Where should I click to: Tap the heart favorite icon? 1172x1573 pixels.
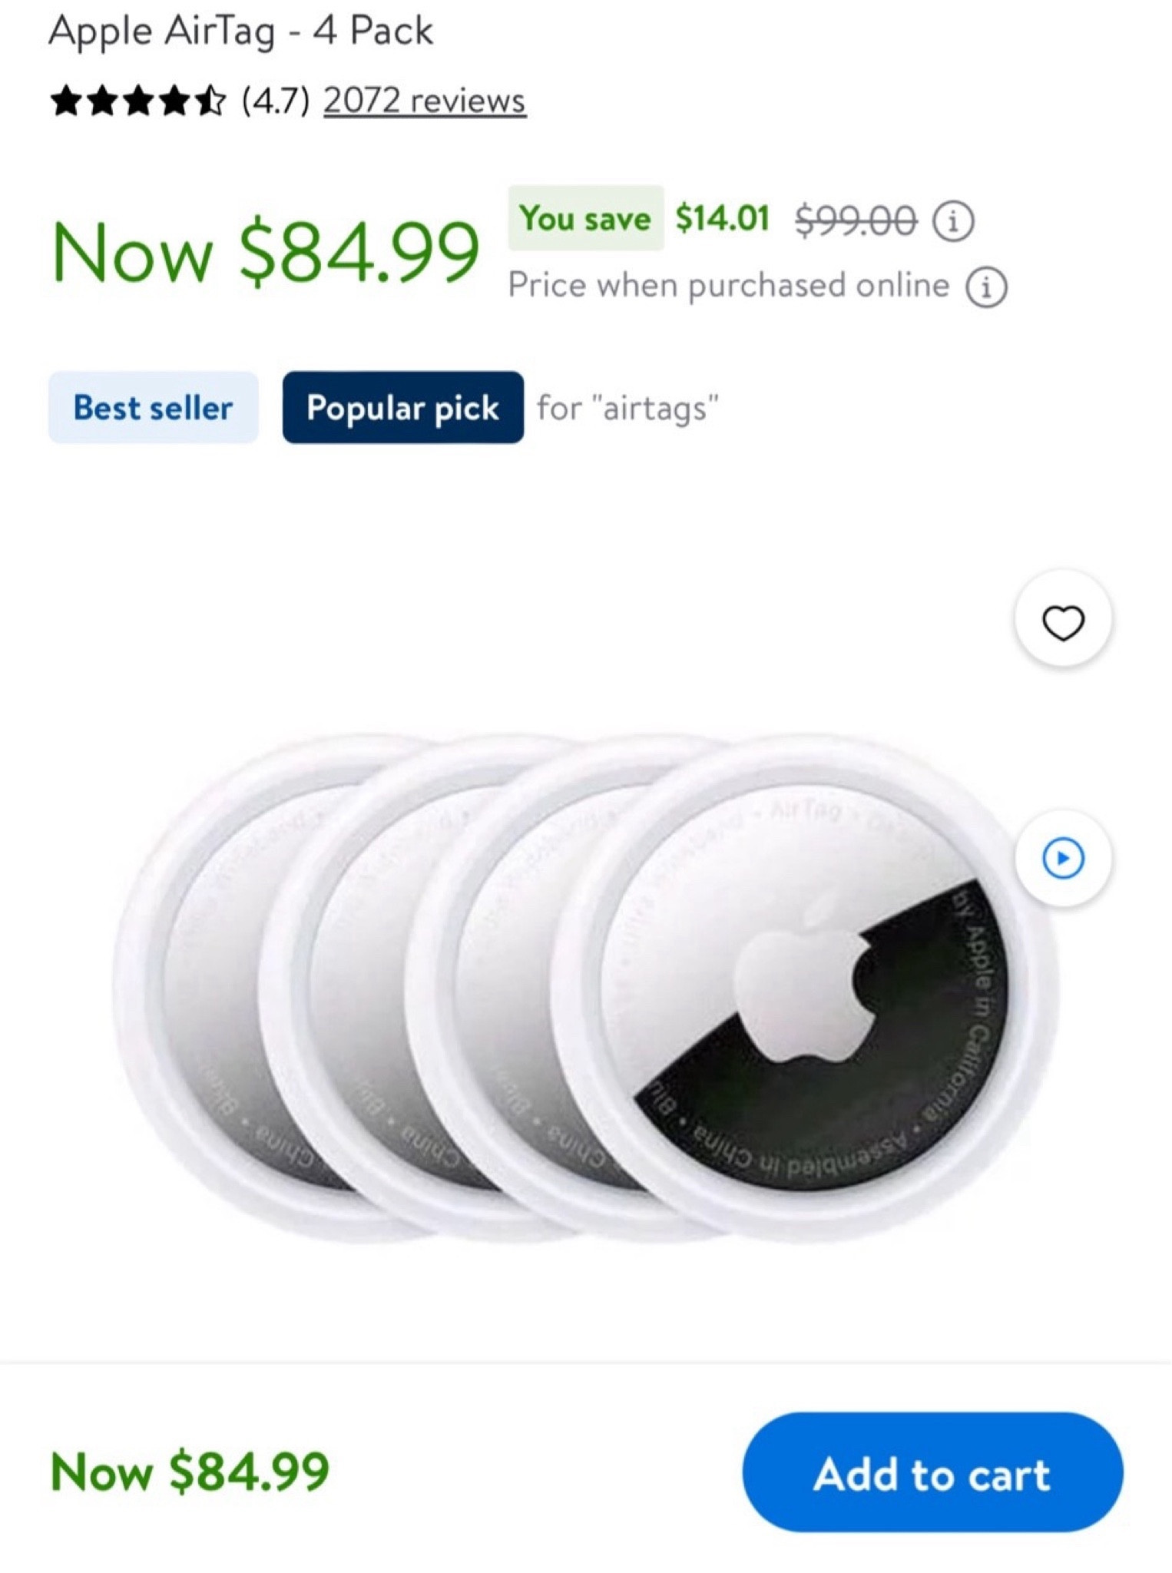(x=1063, y=619)
